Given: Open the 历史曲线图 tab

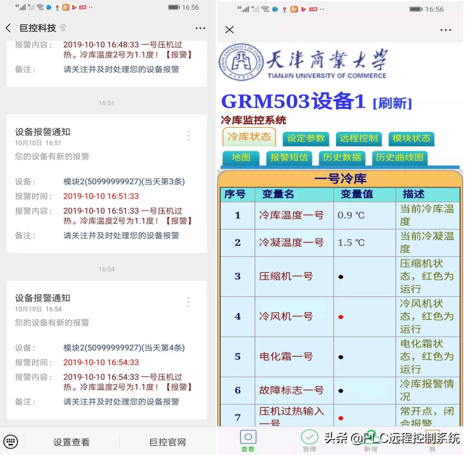Looking at the screenshot, I should coord(399,157).
